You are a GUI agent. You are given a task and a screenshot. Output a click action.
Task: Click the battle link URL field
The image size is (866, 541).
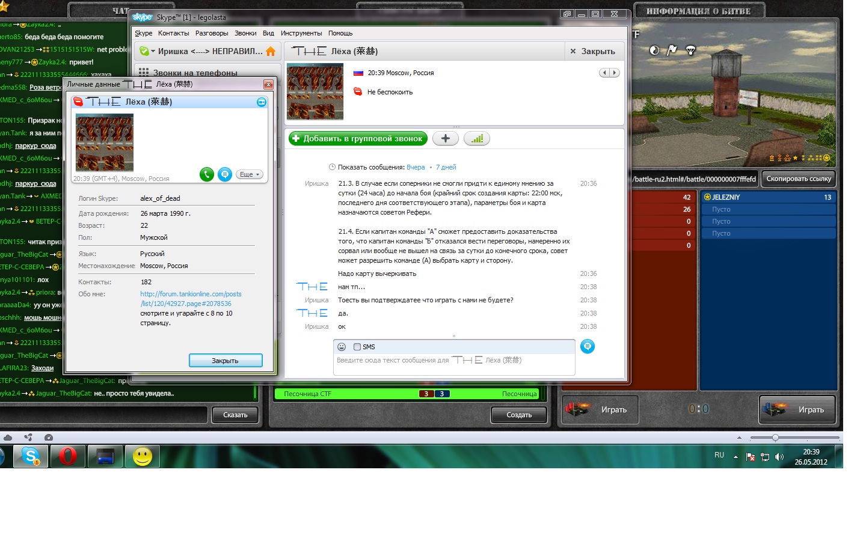coord(695,179)
